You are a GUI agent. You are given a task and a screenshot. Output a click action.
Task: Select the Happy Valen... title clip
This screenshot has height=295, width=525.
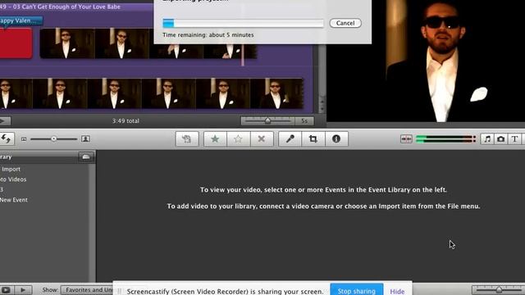[x=21, y=20]
